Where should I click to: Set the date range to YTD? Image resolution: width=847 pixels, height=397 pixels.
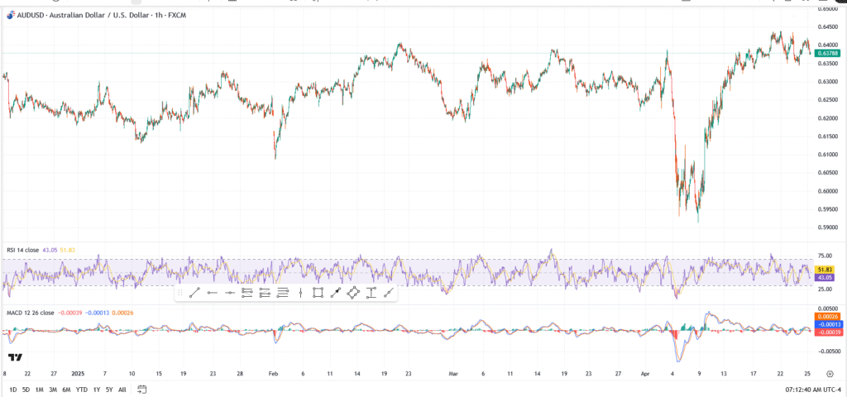pos(81,389)
